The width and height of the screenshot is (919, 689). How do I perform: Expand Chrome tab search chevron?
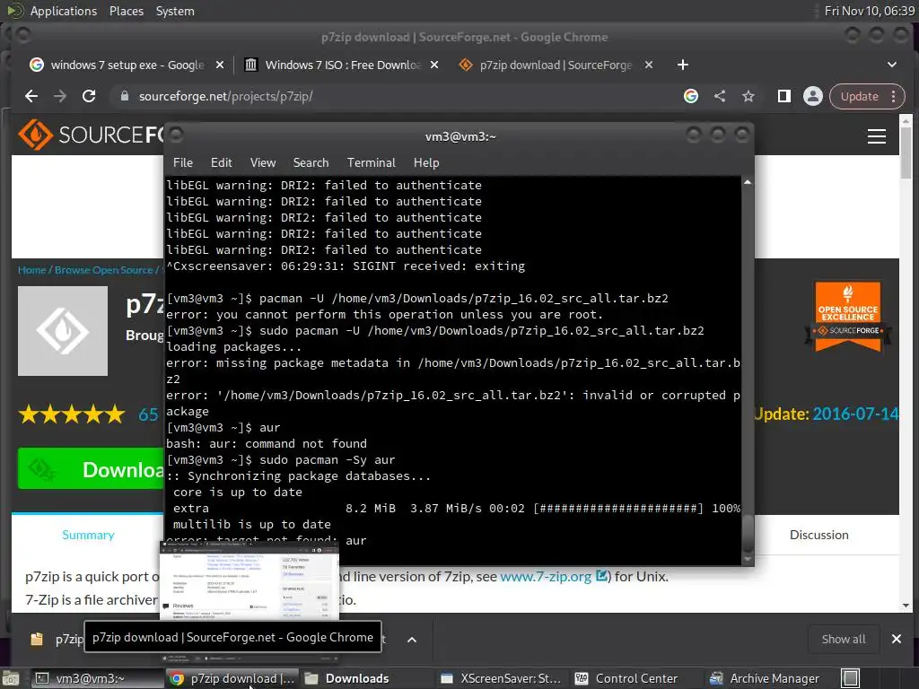pos(892,65)
